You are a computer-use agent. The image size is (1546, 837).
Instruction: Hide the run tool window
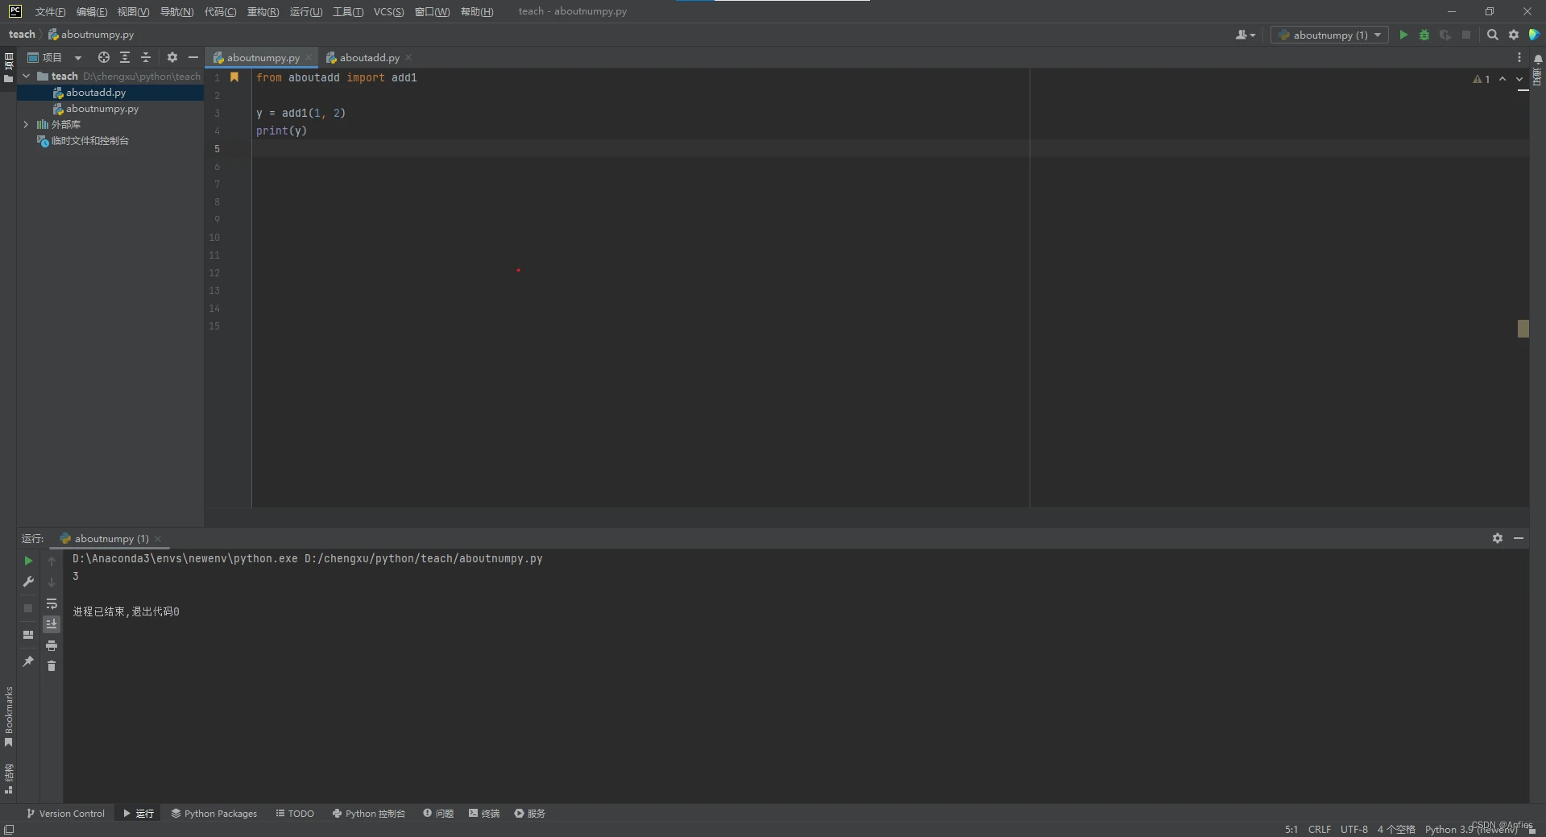tap(1519, 538)
